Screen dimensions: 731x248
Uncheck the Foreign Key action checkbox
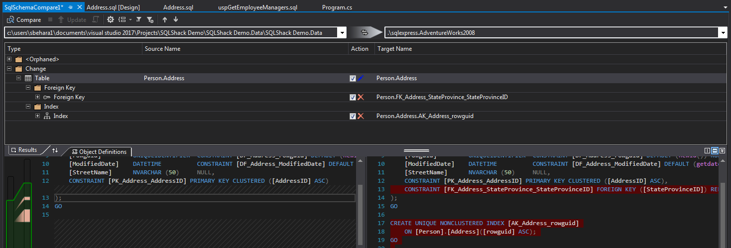353,97
